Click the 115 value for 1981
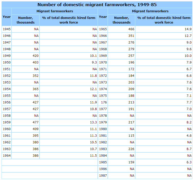Viewport: 194px width, 180px height. click(131, 135)
